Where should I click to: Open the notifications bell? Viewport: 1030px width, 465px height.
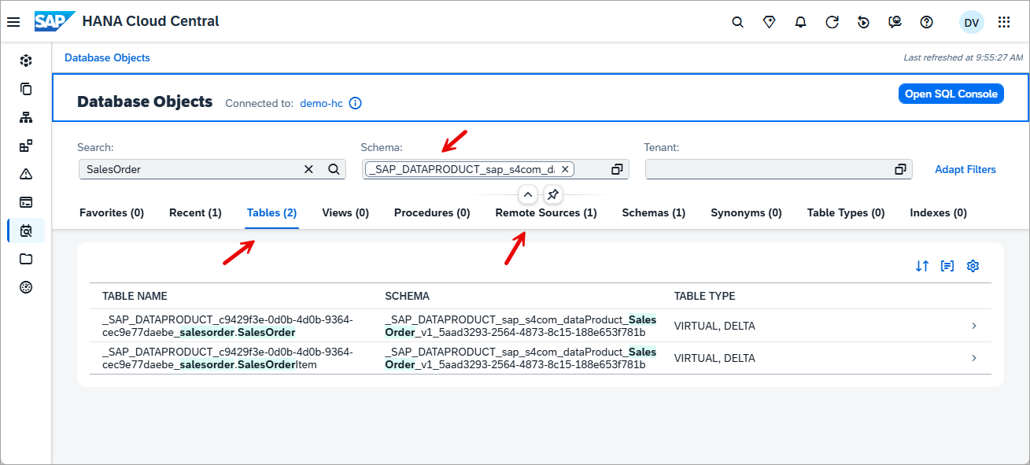[800, 22]
